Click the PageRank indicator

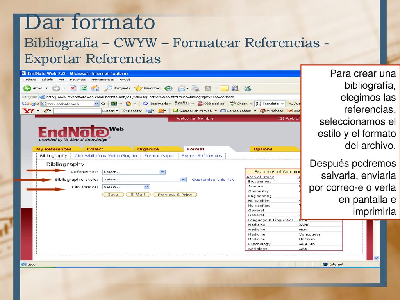click(x=182, y=103)
